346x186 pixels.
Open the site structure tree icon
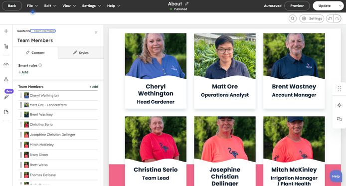(x=6, y=46)
